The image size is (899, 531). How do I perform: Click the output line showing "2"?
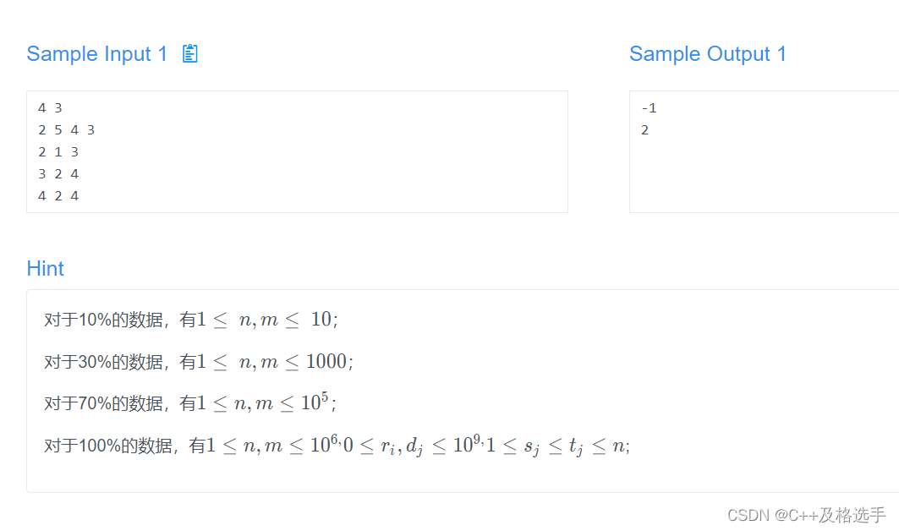pyautogui.click(x=645, y=130)
